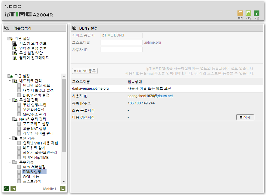Collapse the 무선랜 관리 branch

[10, 100]
